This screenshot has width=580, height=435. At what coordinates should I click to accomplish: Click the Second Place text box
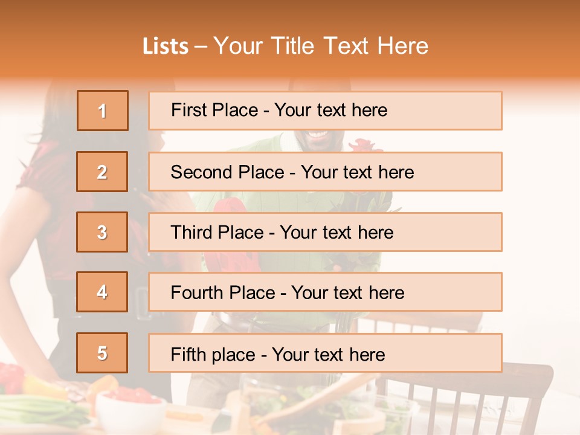(325, 172)
